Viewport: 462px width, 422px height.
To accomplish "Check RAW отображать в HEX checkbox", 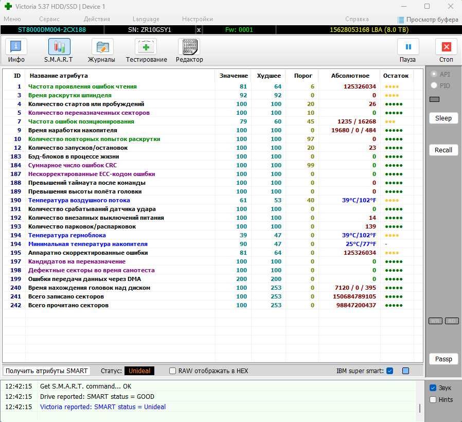I will click(x=173, y=371).
